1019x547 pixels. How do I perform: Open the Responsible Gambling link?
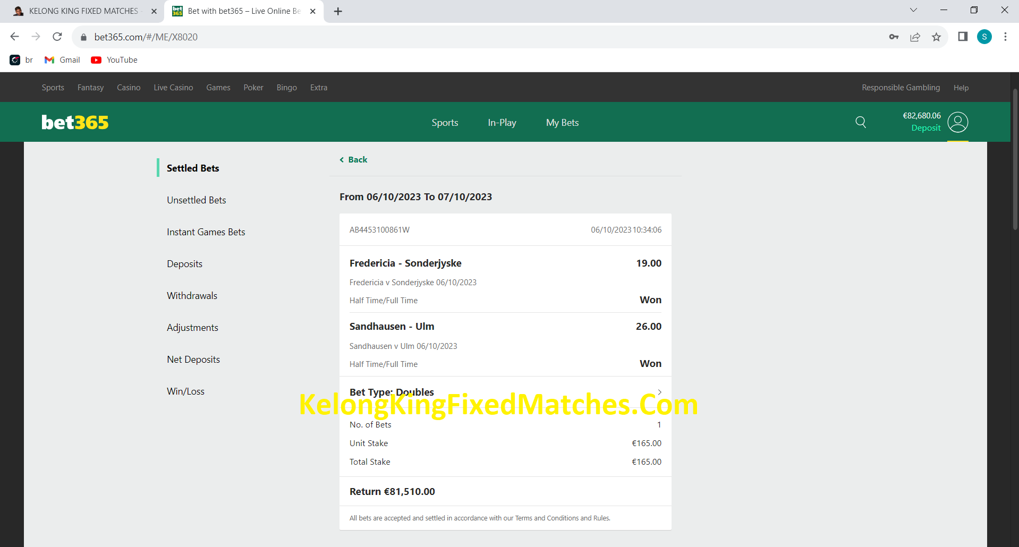[x=901, y=88]
